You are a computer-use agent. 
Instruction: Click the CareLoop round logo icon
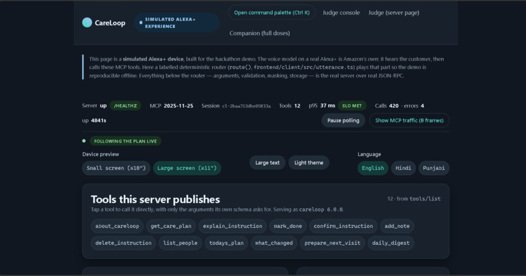(87, 22)
